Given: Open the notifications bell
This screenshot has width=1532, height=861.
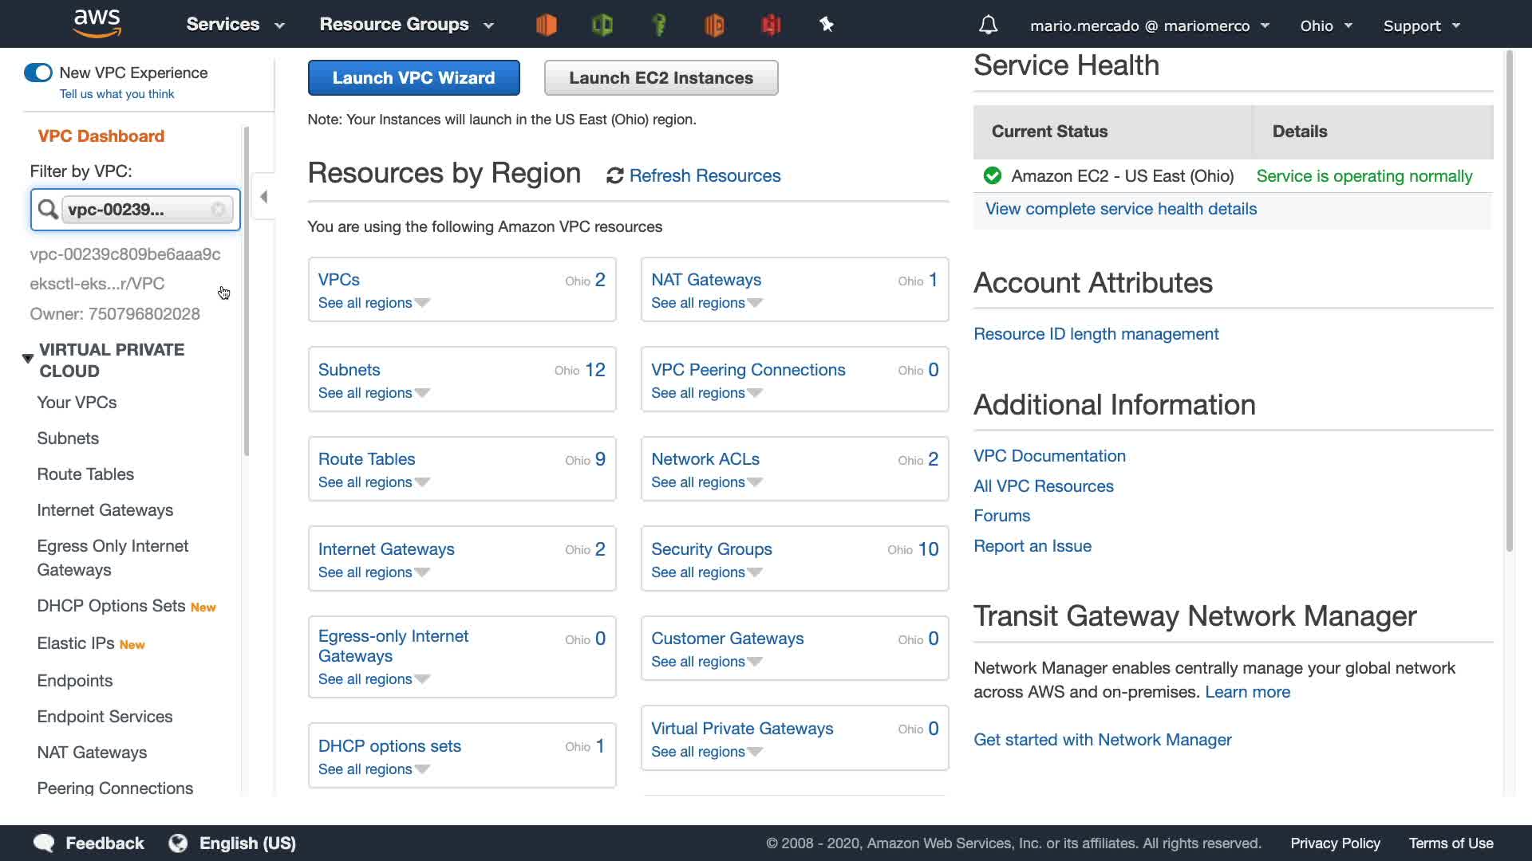Looking at the screenshot, I should [988, 26].
